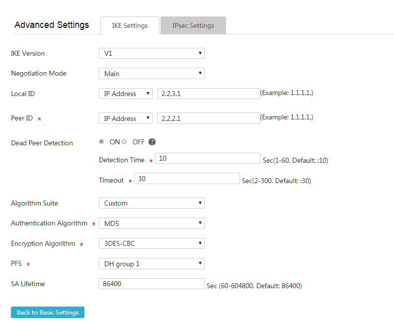Screen dimensions: 394x324
Task: Select the IKE Settings tab
Action: pyautogui.click(x=130, y=25)
